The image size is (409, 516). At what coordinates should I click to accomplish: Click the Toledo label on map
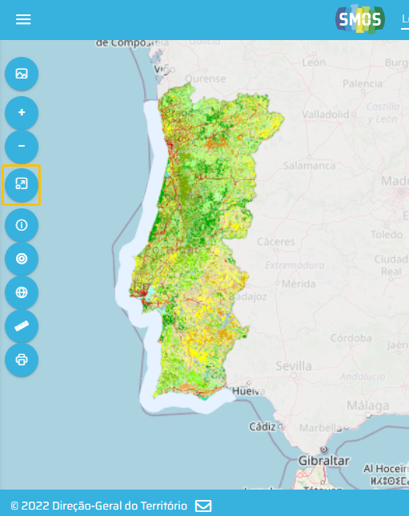coord(387,235)
